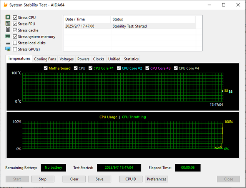Uncheck the Stress system memory checkbox

point(15,37)
